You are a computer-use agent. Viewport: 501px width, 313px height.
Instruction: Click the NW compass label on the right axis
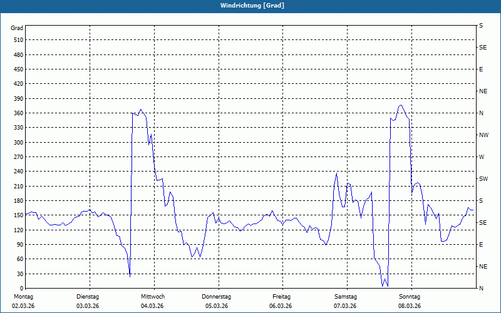pos(483,135)
